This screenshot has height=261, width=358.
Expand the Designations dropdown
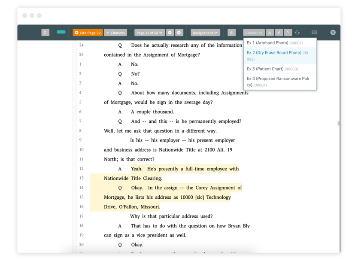pos(205,32)
